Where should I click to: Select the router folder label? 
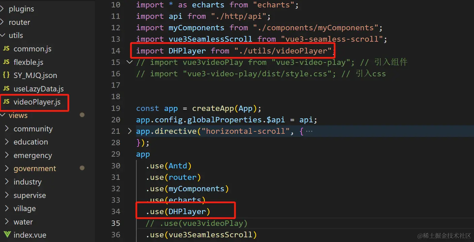(x=19, y=23)
